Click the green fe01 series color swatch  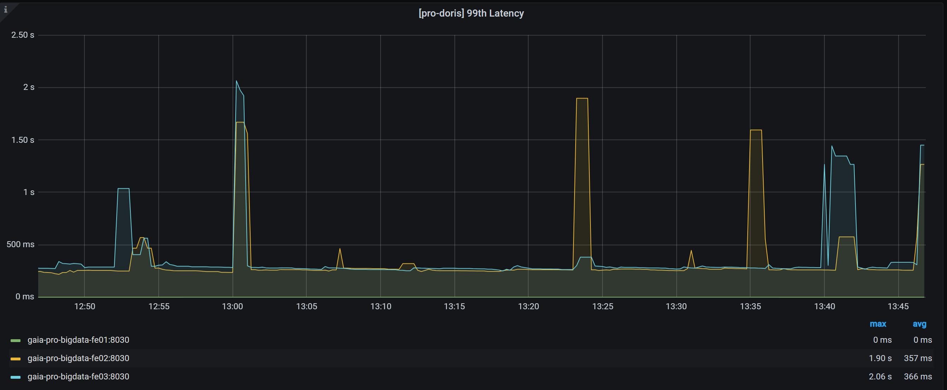(x=16, y=341)
